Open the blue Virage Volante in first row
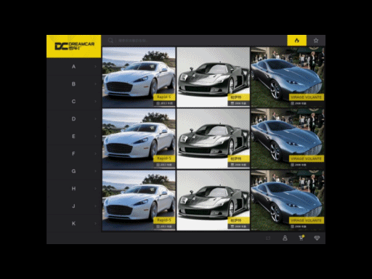This screenshot has height=279, width=372. pyautogui.click(x=288, y=77)
